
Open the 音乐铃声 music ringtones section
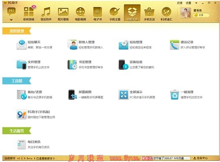click(46, 14)
